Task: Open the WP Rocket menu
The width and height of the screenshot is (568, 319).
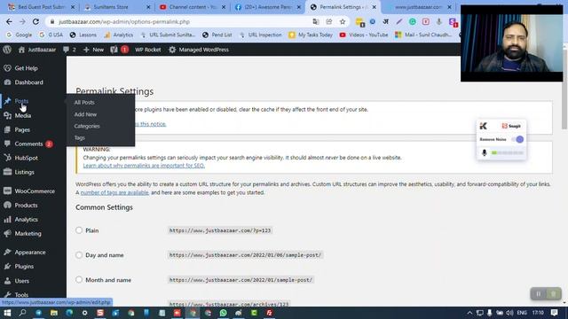Action: (148, 50)
